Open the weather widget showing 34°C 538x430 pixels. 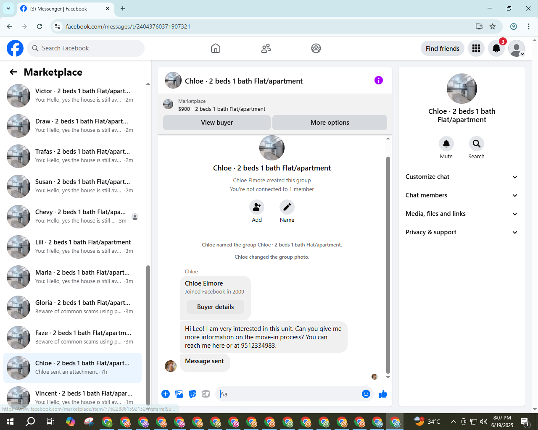point(427,422)
